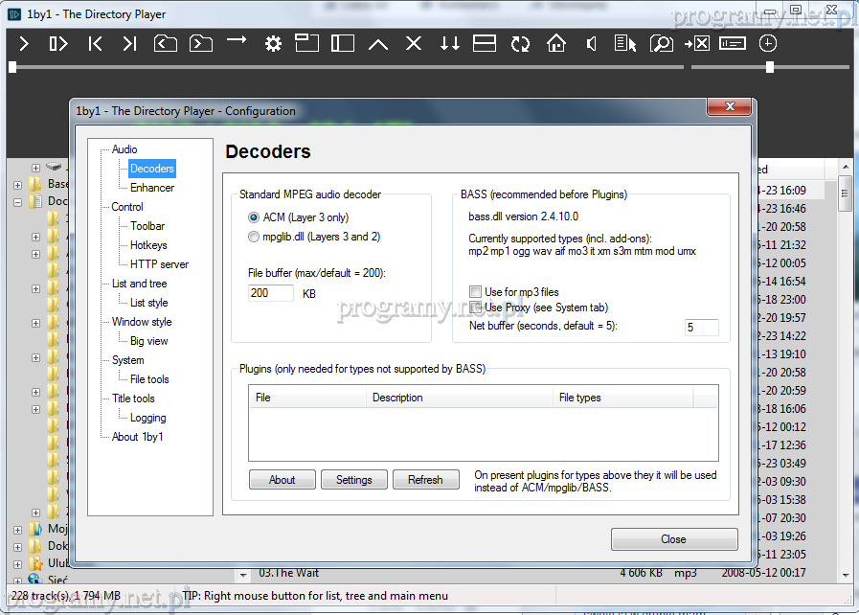Click the repeat loop arrows icon
The width and height of the screenshot is (859, 615).
tap(520, 44)
